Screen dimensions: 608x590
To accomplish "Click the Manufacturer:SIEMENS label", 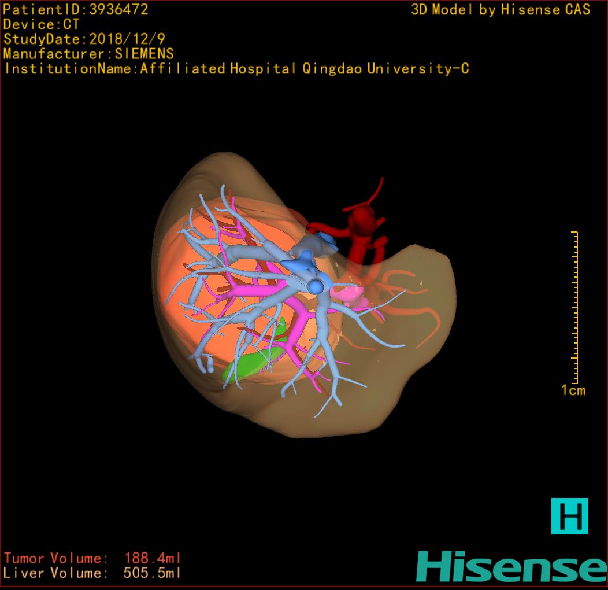I will tap(88, 54).
